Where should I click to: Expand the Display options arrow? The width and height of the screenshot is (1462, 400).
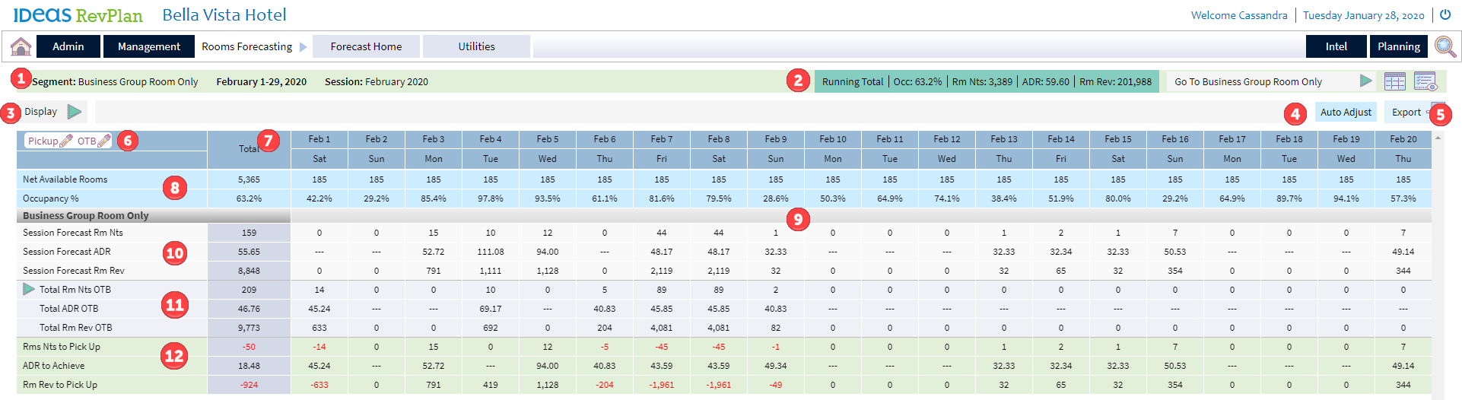pos(75,112)
